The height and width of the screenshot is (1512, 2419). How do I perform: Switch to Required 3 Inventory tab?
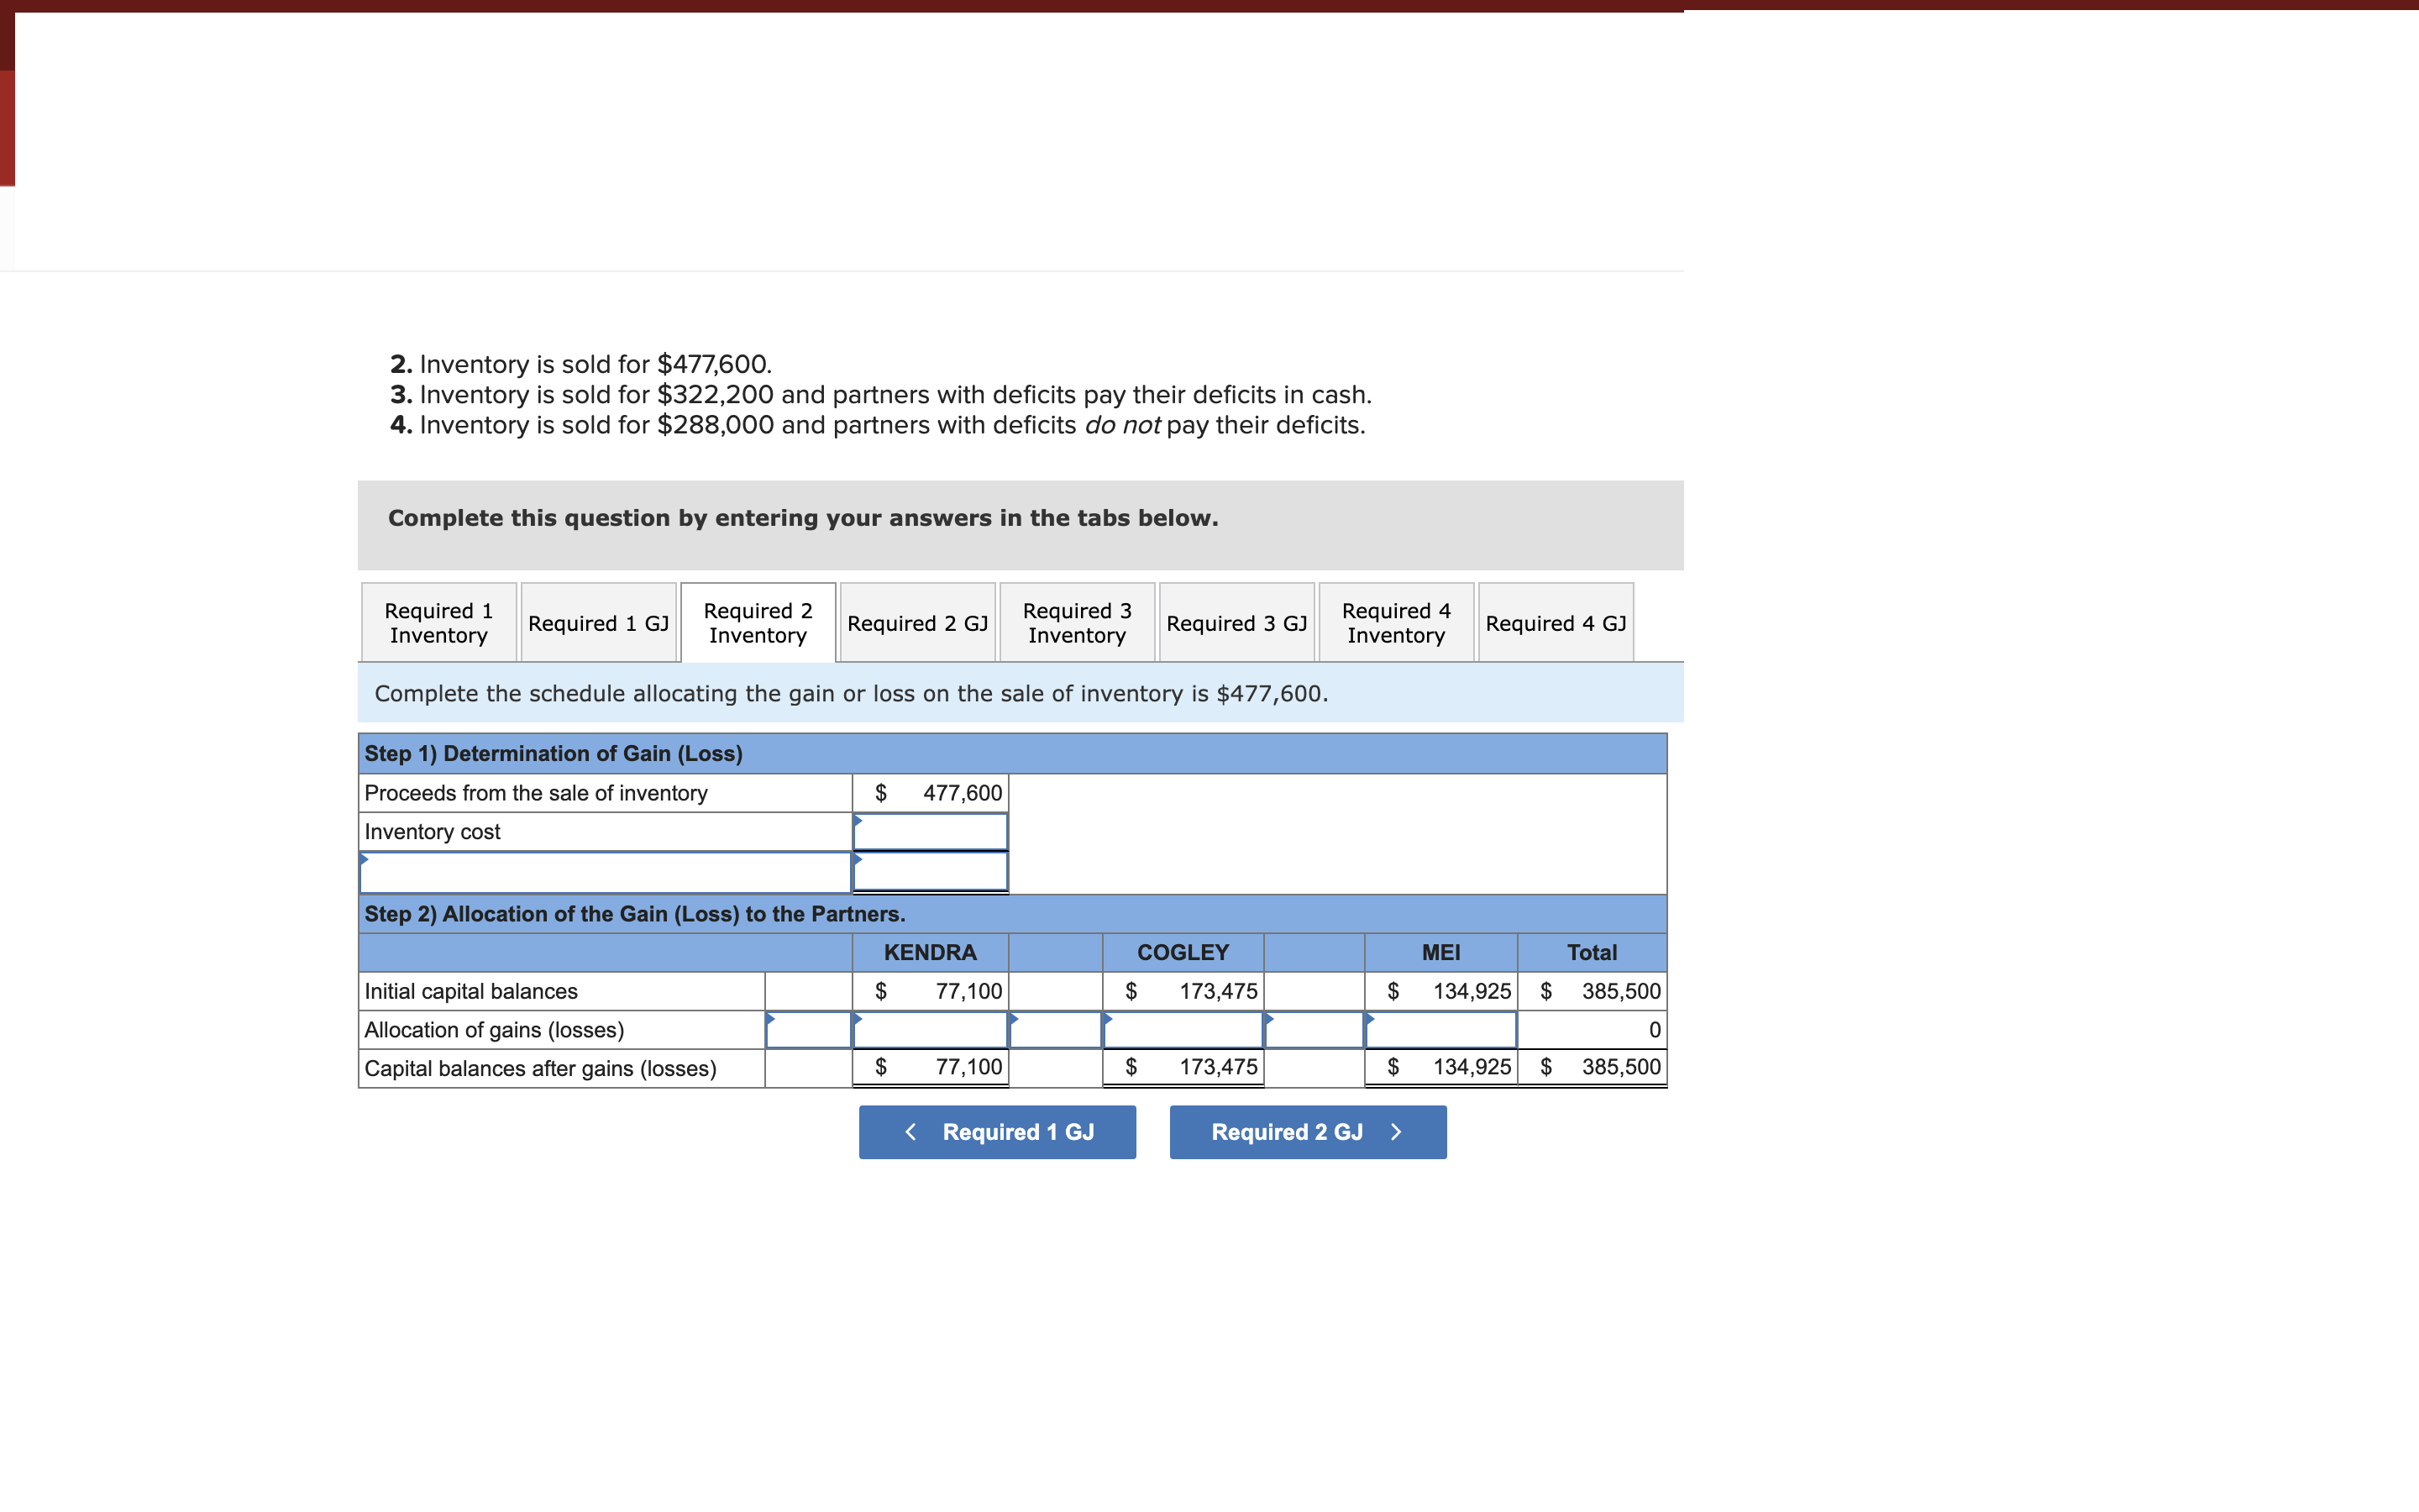1077,622
